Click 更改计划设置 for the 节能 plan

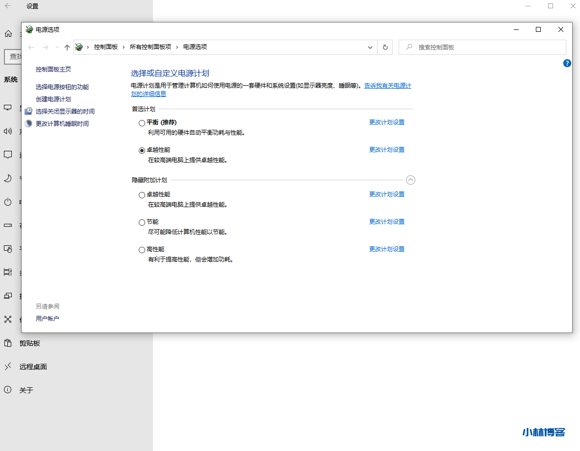386,222
